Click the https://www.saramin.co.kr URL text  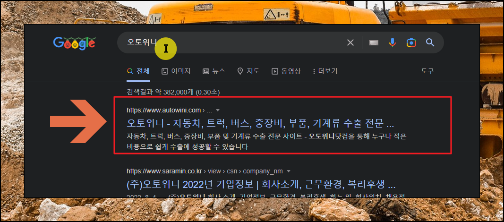[x=164, y=171]
